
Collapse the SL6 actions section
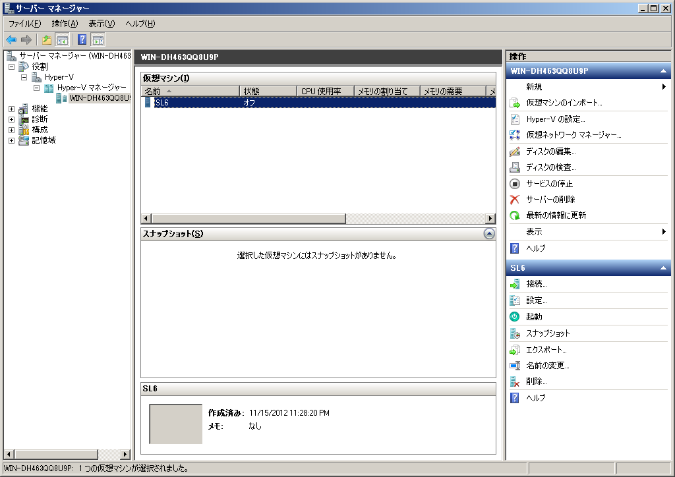point(662,269)
